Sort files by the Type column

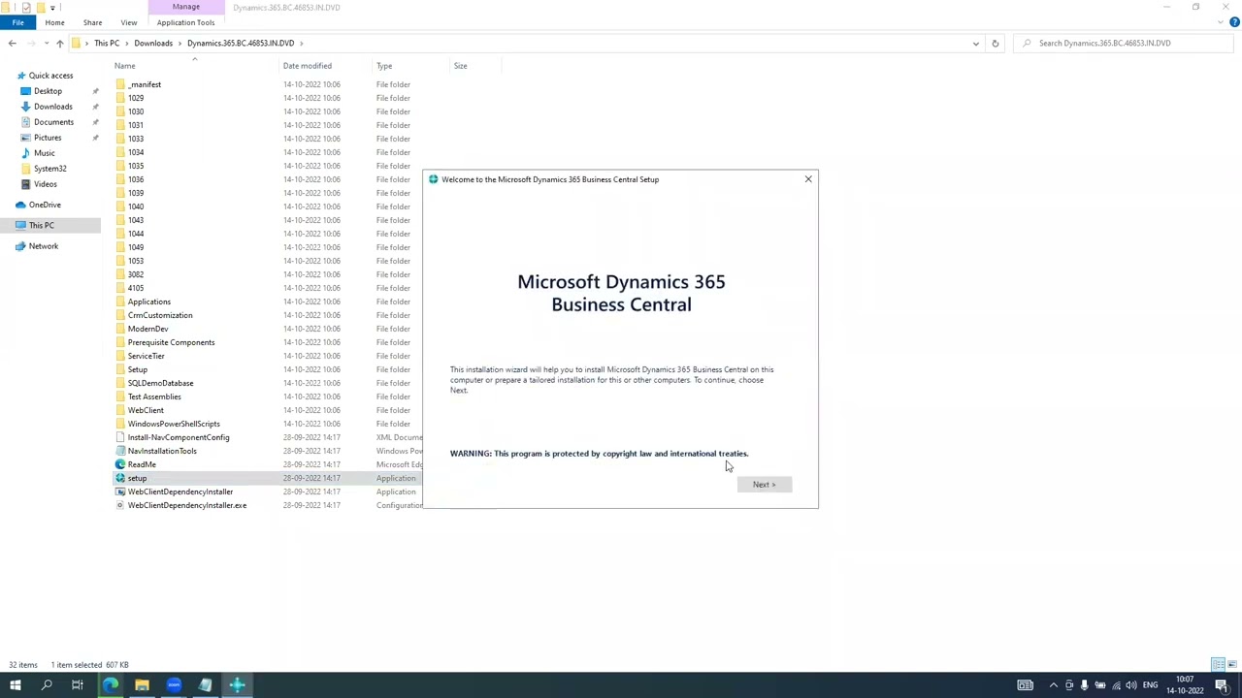coord(384,66)
